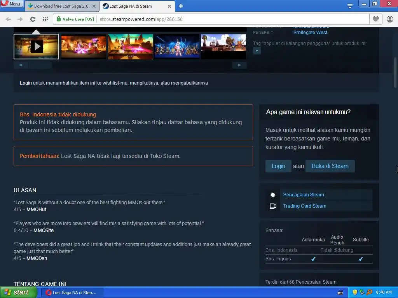Click thumbnail strip right arrow
This screenshot has width=398, height=298.
(239, 65)
